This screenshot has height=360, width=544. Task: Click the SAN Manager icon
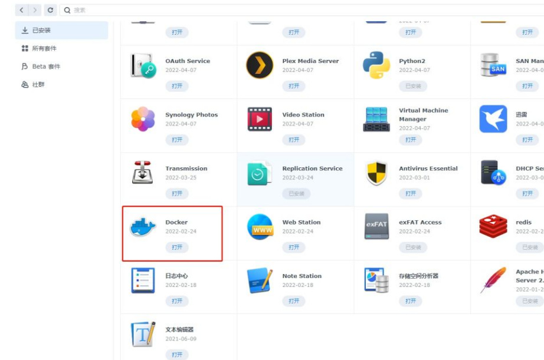493,65
